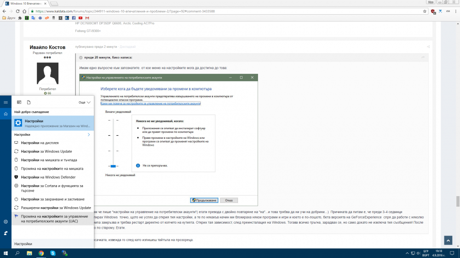Open Разширени настройки за Windows Update
The height and width of the screenshot is (258, 460).
[53, 208]
